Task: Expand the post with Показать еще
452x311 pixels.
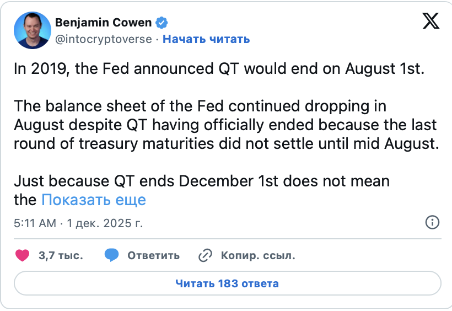Action: [x=94, y=199]
